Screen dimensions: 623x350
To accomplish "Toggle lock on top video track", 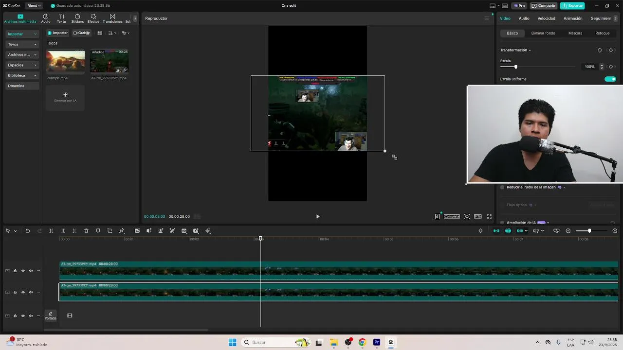I will pyautogui.click(x=15, y=271).
